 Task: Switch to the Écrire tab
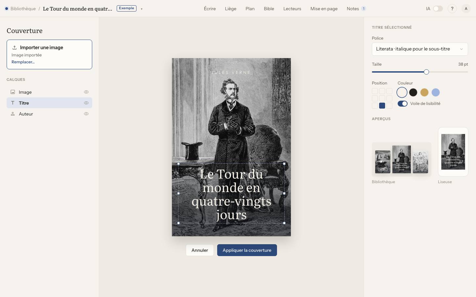[210, 9]
